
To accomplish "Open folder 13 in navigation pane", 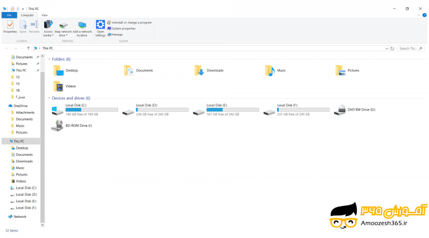I will point(17,84).
